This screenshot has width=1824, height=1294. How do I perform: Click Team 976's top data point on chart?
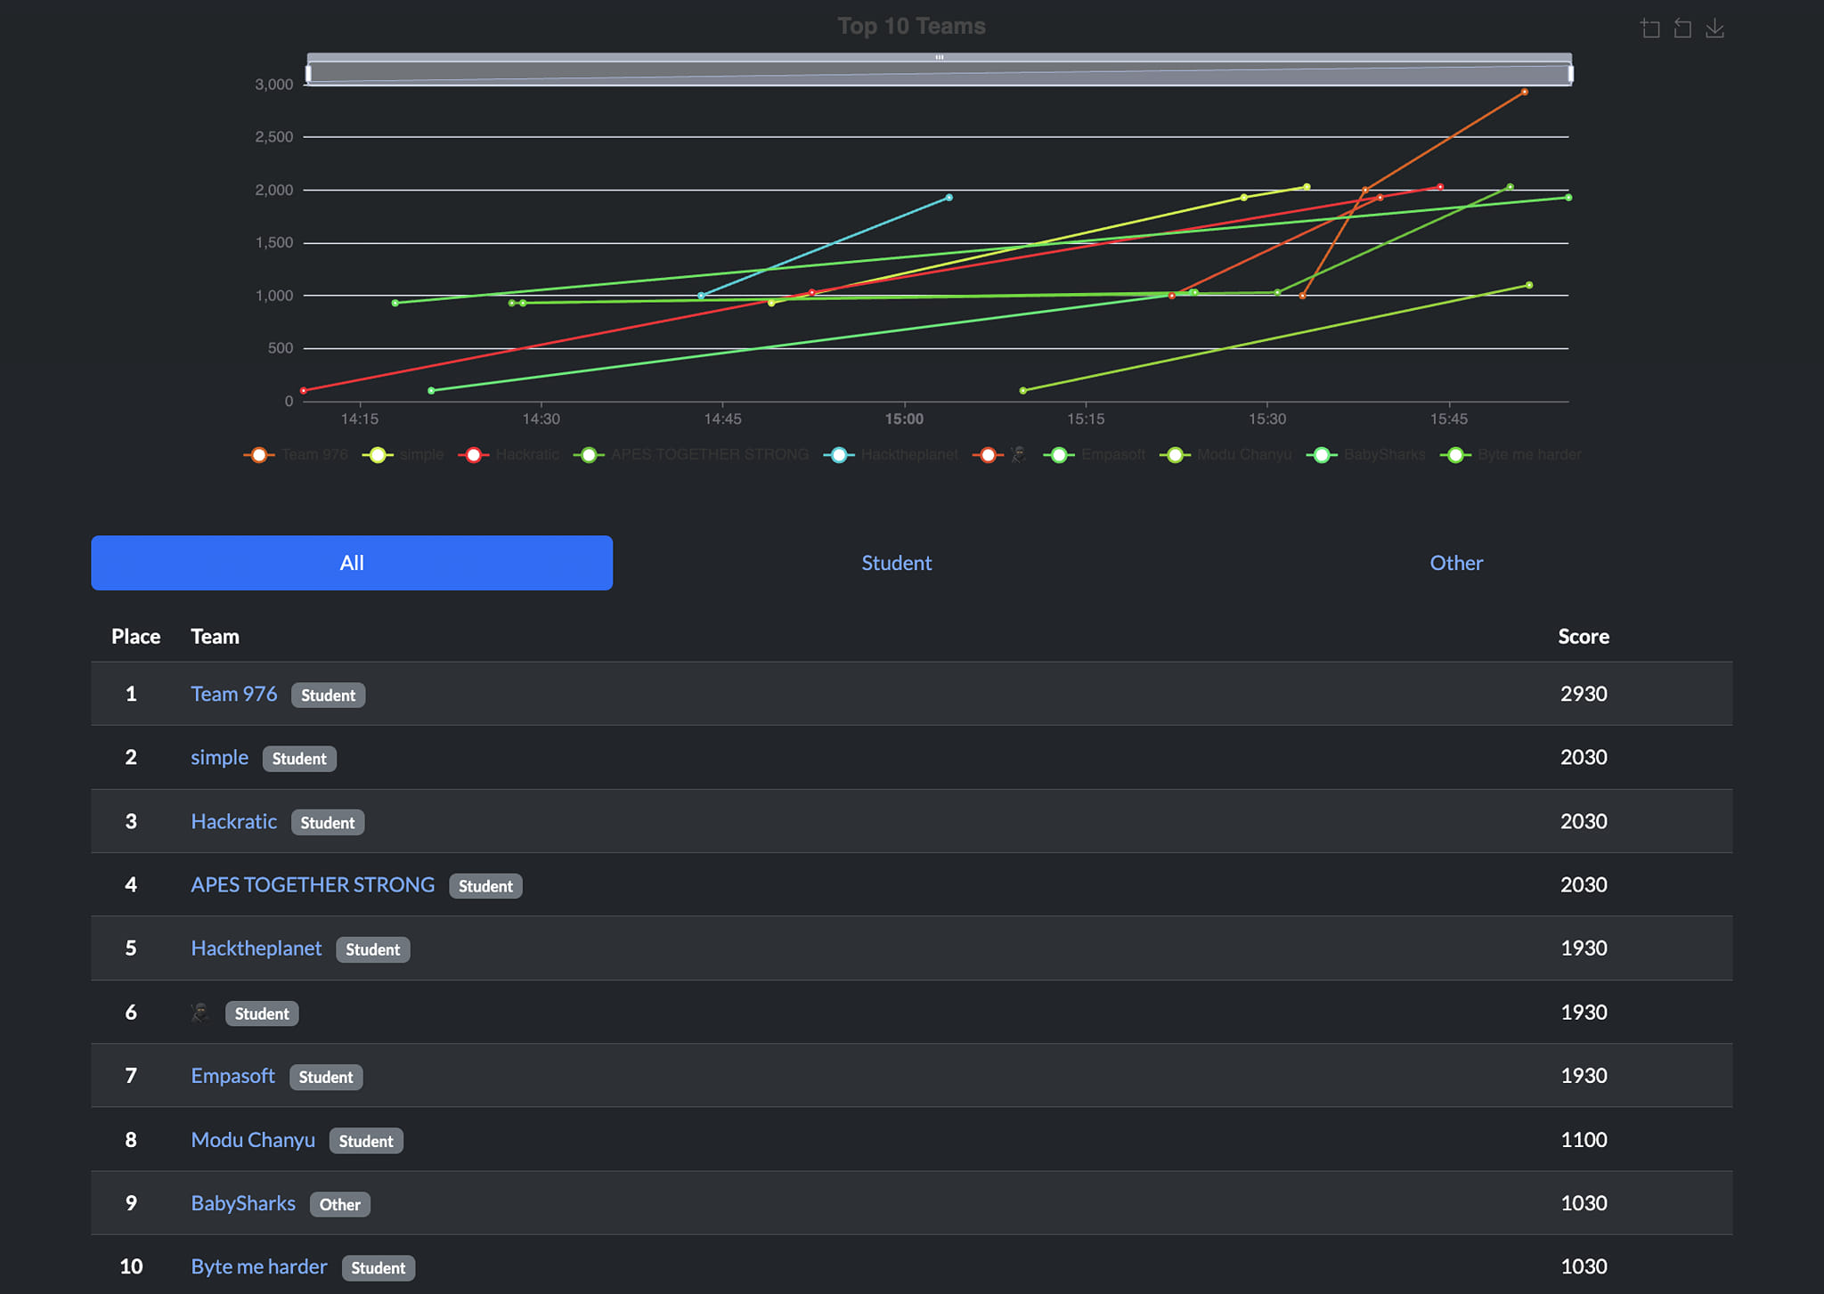point(1525,92)
